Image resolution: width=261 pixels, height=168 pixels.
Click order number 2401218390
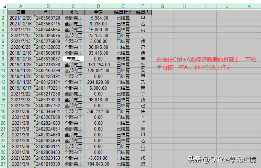click(48, 164)
